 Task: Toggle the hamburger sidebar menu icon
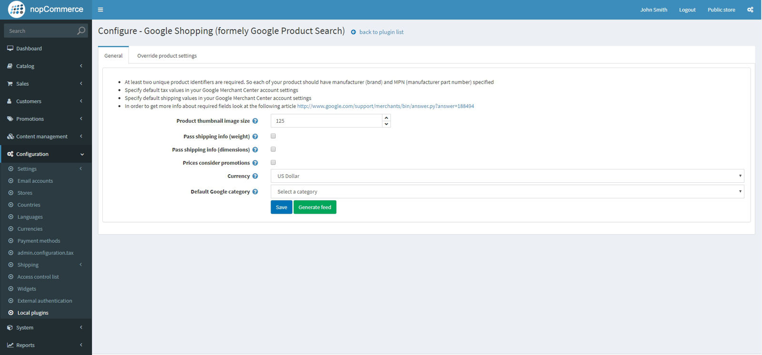100,10
